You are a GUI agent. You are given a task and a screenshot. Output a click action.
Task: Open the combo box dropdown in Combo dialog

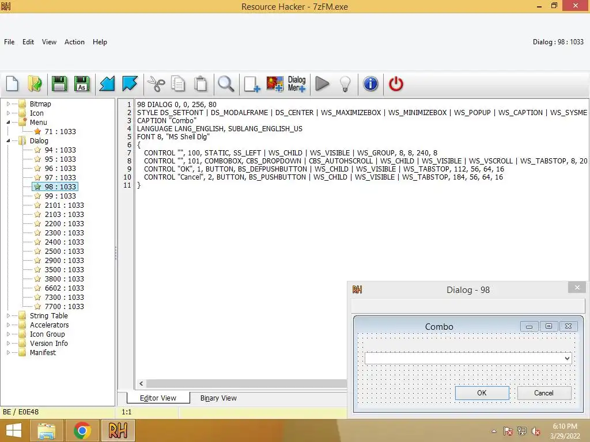click(567, 359)
